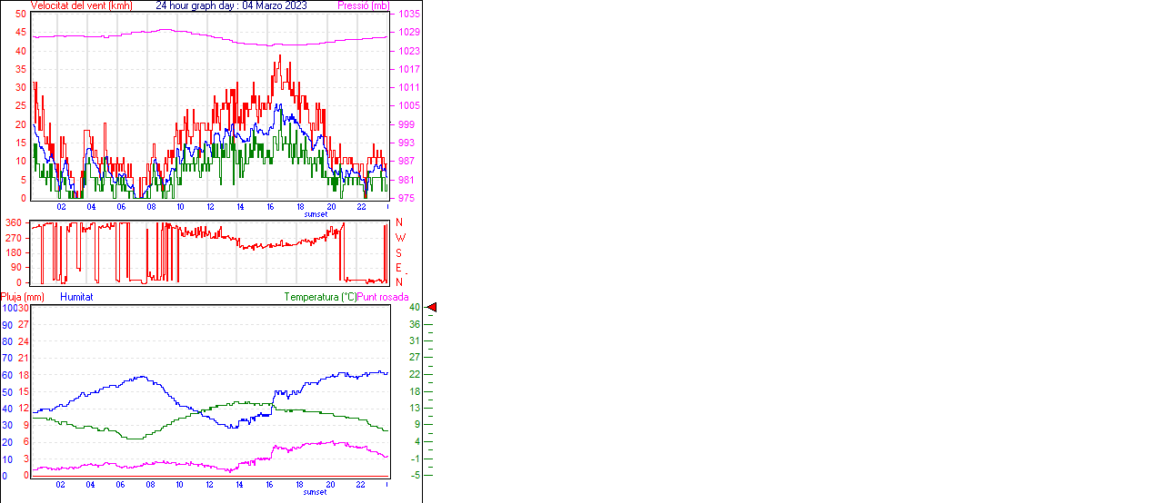Click the '-5' temperature scale value
1164x503 pixels.
[x=415, y=475]
